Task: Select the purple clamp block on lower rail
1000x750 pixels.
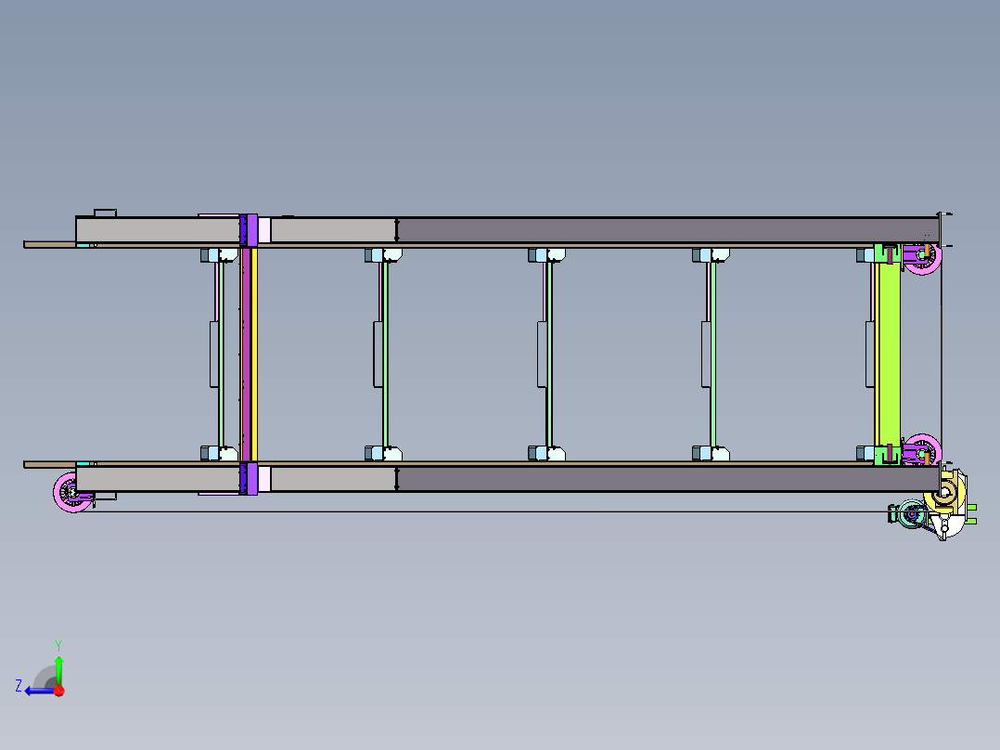Action: [x=250, y=479]
